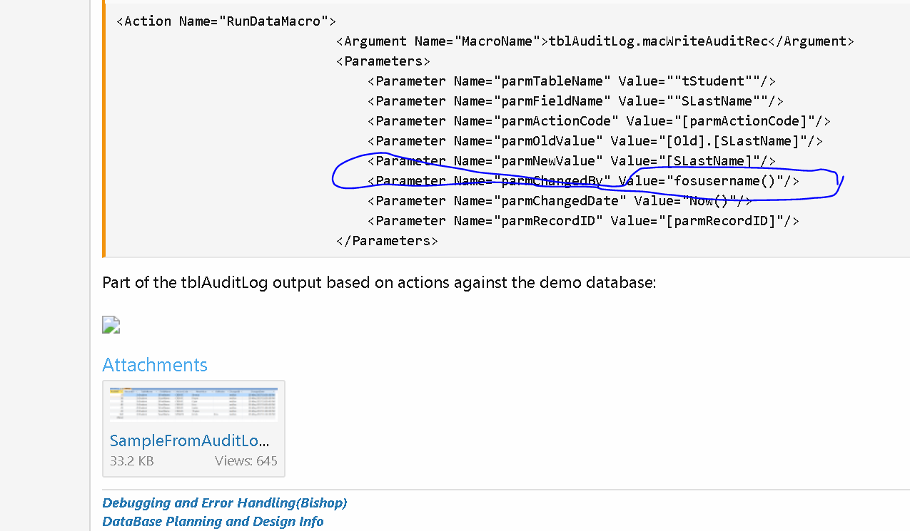Click the parmTableName parameter line
This screenshot has width=910, height=531.
coord(572,81)
